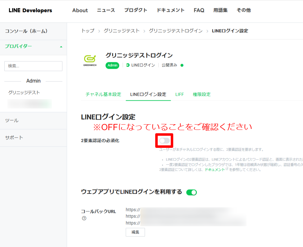Screen dimensions: 303x247
Task: Collapse the プロバイダー section arrow
Action: (x=61, y=47)
